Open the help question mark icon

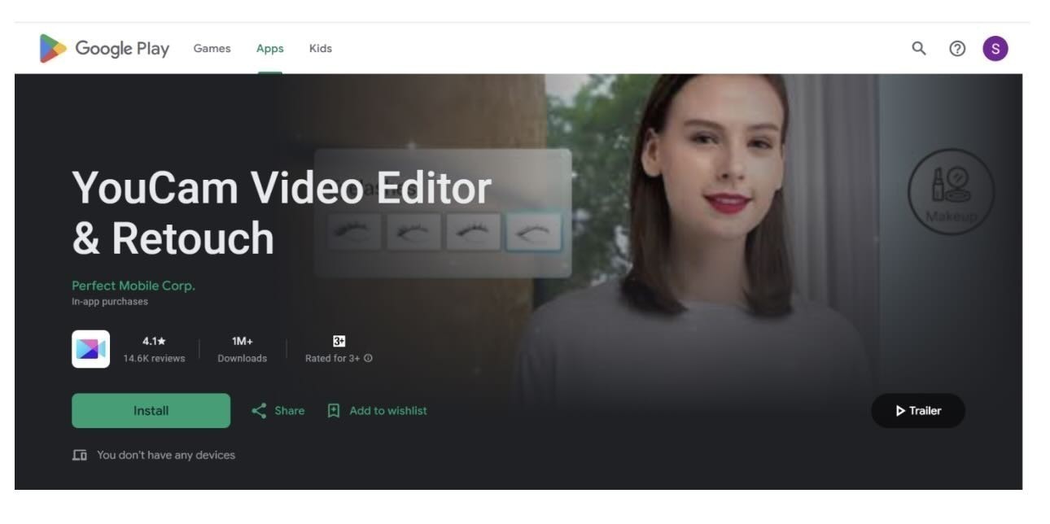pos(957,49)
